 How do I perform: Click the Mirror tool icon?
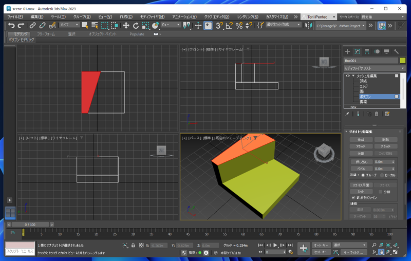click(309, 25)
